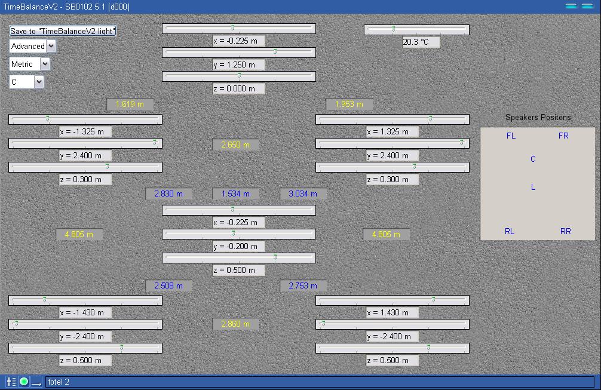Image resolution: width=601 pixels, height=390 pixels.
Task: Click the y = 1.250 m value field
Action: (x=239, y=65)
